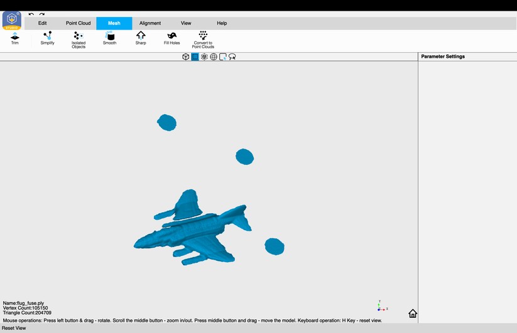Apply the Smooth mesh tool
The height and width of the screenshot is (333, 517).
[x=109, y=38]
